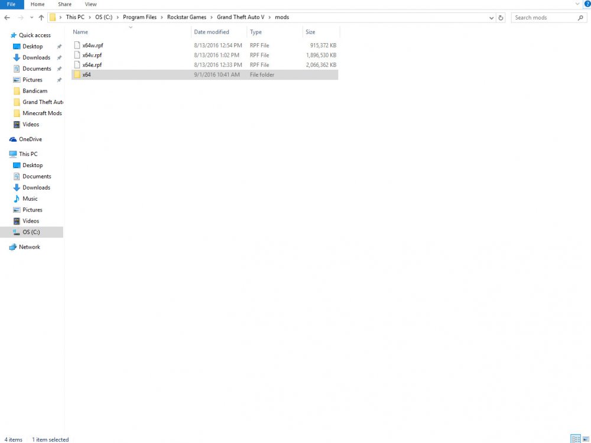Switch to Details view button
Screen dimensions: 591x443
coord(576,439)
